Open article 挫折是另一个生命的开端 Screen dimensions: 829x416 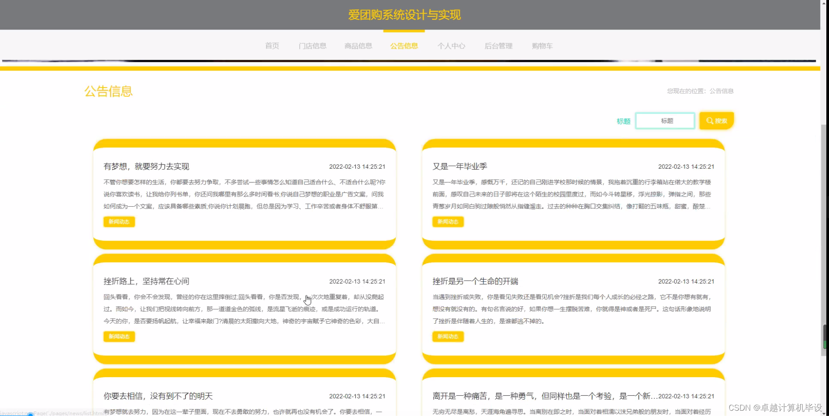(475, 281)
